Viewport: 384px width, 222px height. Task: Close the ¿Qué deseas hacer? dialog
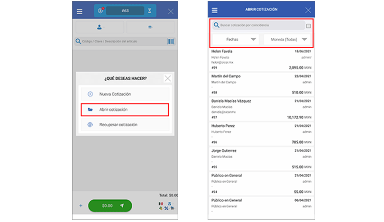[x=167, y=78]
